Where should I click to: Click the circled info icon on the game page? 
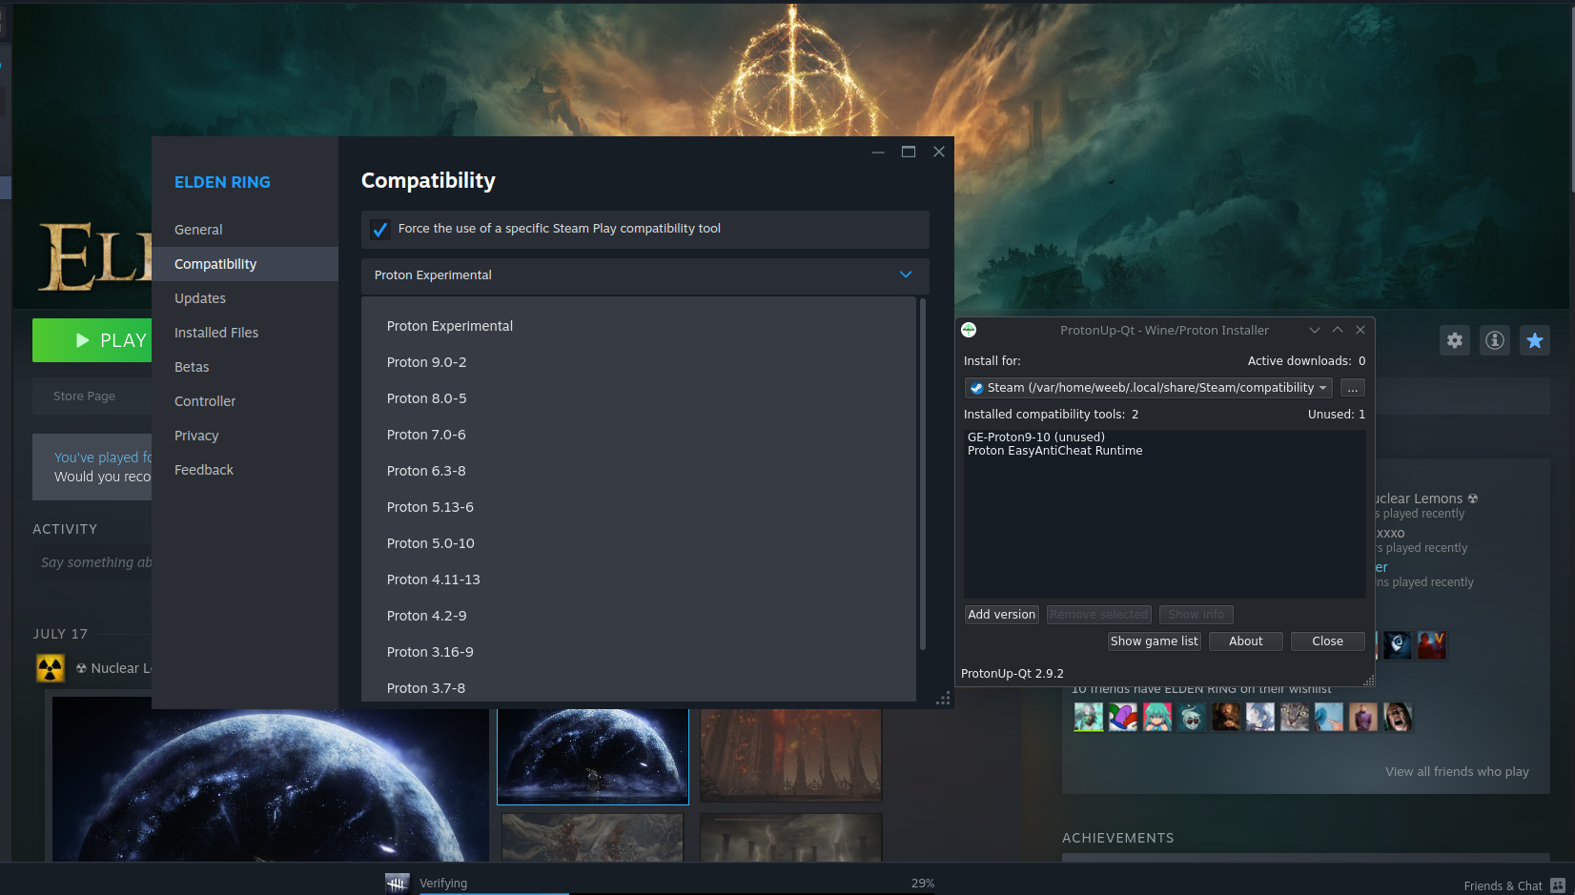(1495, 340)
